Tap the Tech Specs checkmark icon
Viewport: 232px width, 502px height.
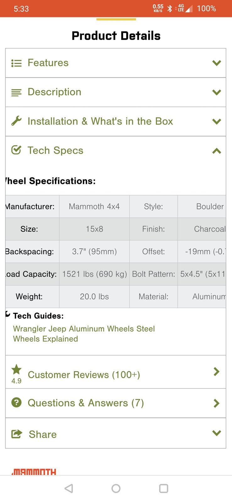tap(16, 150)
